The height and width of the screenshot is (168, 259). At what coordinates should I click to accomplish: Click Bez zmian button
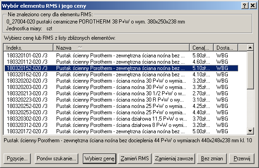point(212,159)
